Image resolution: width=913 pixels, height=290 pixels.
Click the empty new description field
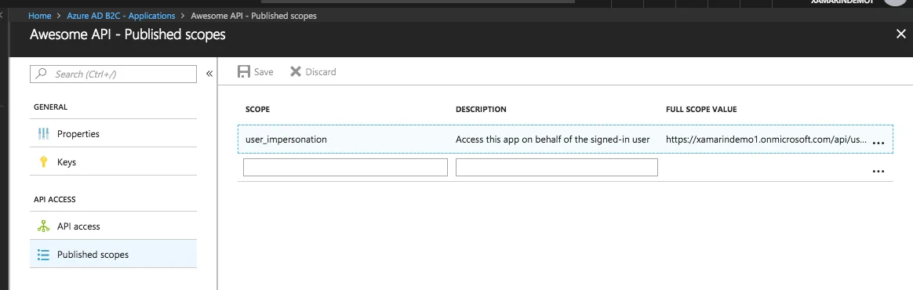coord(557,167)
